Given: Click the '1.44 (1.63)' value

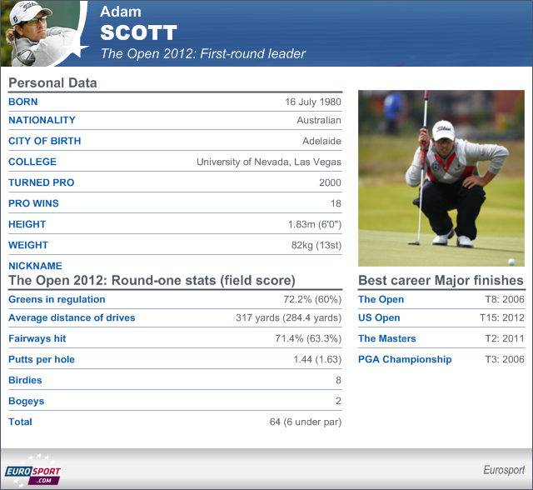Looking at the screenshot, I should [317, 359].
